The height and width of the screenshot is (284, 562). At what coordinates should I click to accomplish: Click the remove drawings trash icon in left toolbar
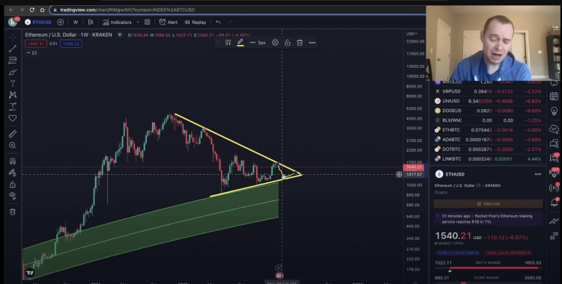13,212
